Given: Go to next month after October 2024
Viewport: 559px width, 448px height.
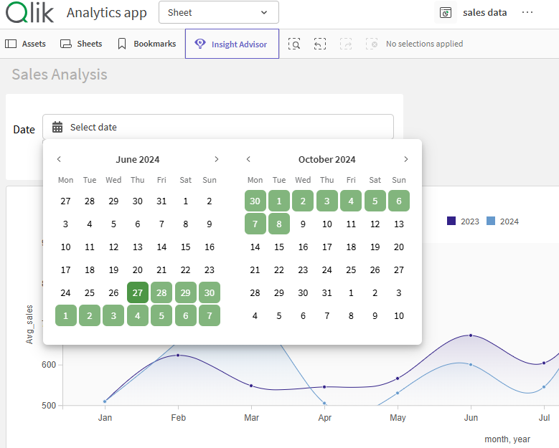Looking at the screenshot, I should click(x=405, y=159).
